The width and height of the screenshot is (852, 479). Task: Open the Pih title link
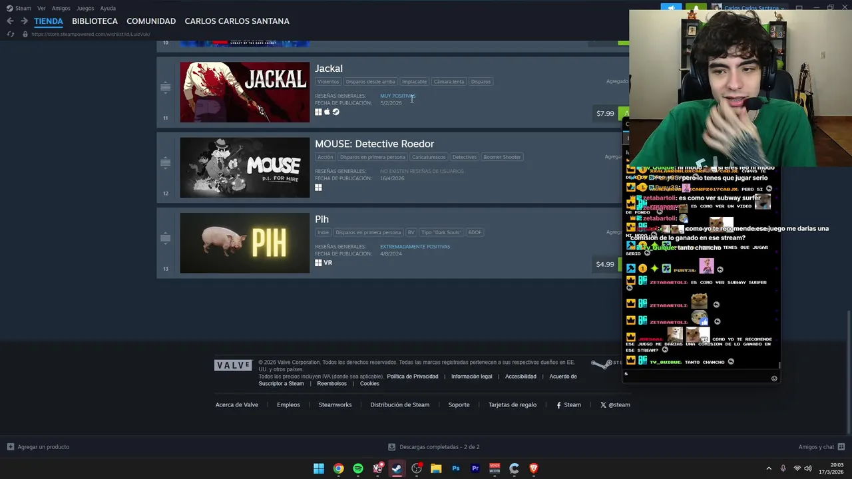click(321, 219)
